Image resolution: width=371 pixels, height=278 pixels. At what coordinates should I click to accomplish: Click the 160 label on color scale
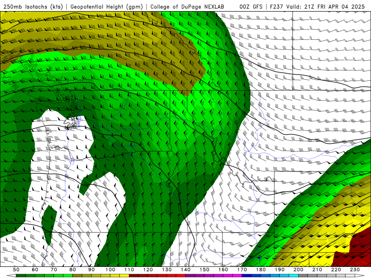click(x=223, y=270)
